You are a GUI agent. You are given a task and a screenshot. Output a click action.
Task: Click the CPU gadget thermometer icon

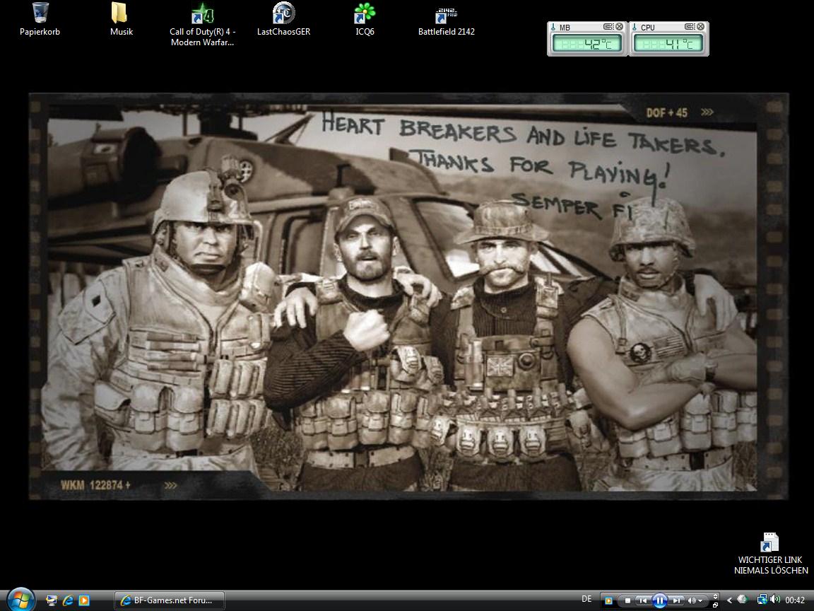point(635,27)
